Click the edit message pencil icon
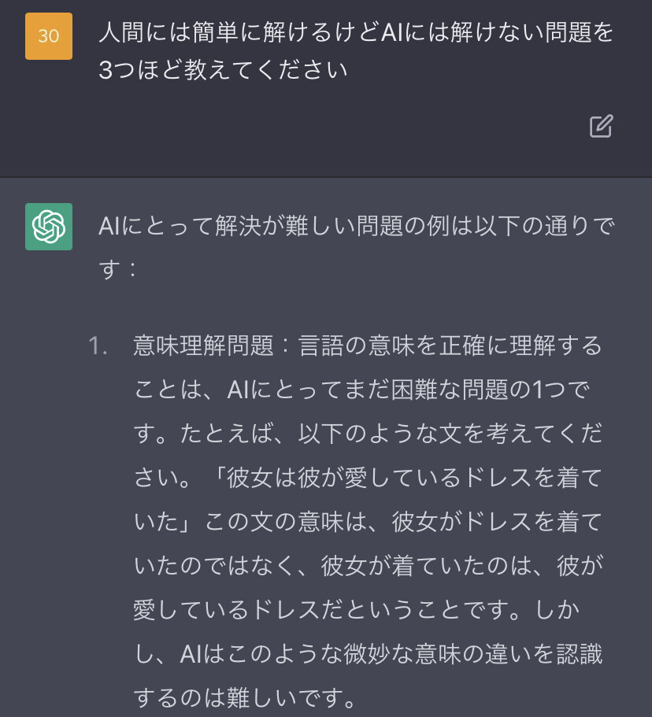The width and height of the screenshot is (652, 717). tap(601, 126)
